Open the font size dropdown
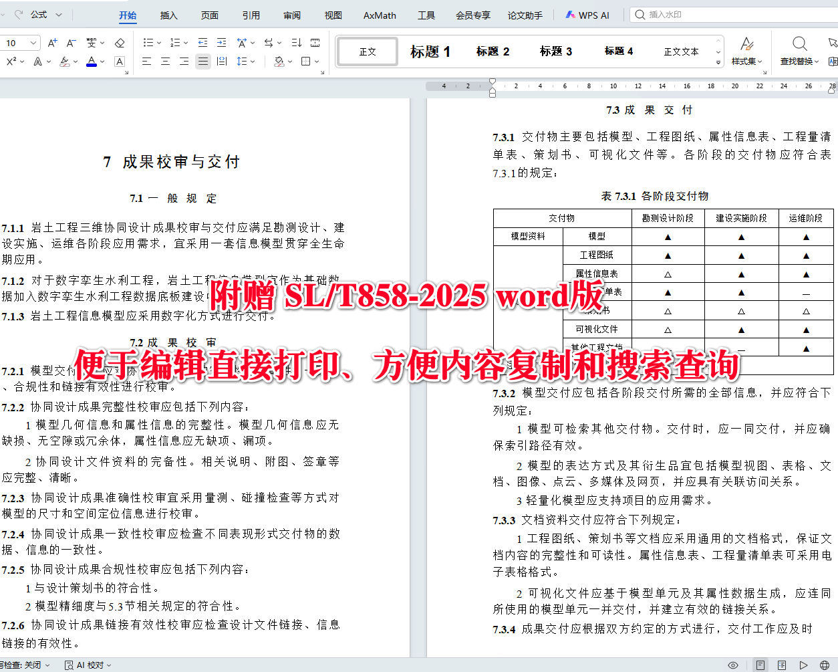Viewport: 838px width, 672px height. pyautogui.click(x=34, y=43)
